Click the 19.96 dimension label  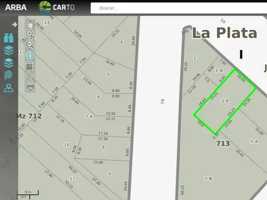point(196,77)
